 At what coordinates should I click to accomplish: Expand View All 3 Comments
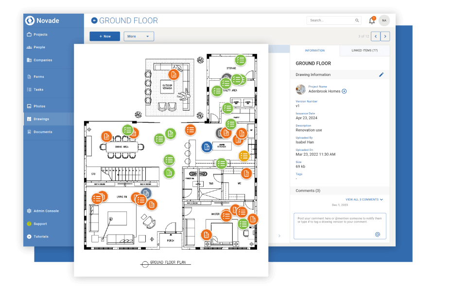click(363, 199)
